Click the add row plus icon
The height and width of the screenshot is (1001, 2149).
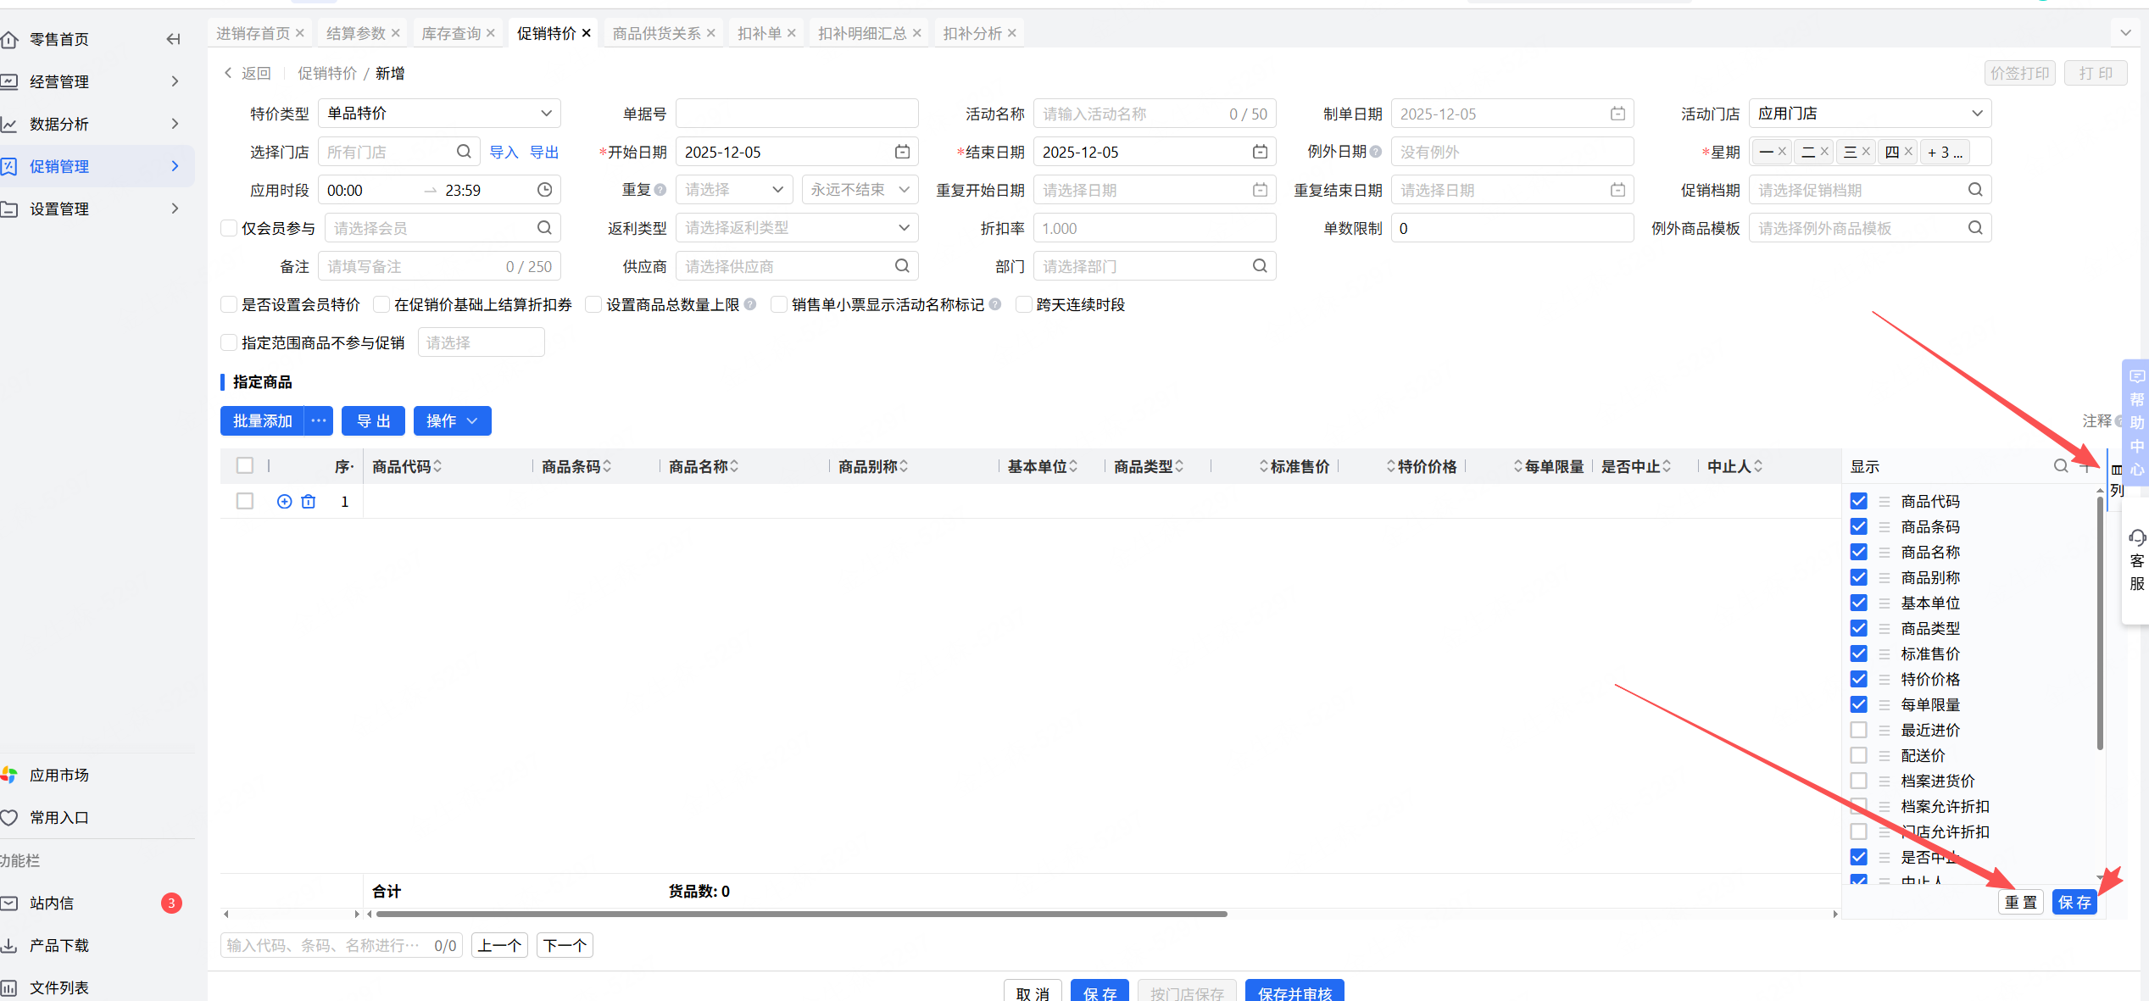pyautogui.click(x=284, y=502)
